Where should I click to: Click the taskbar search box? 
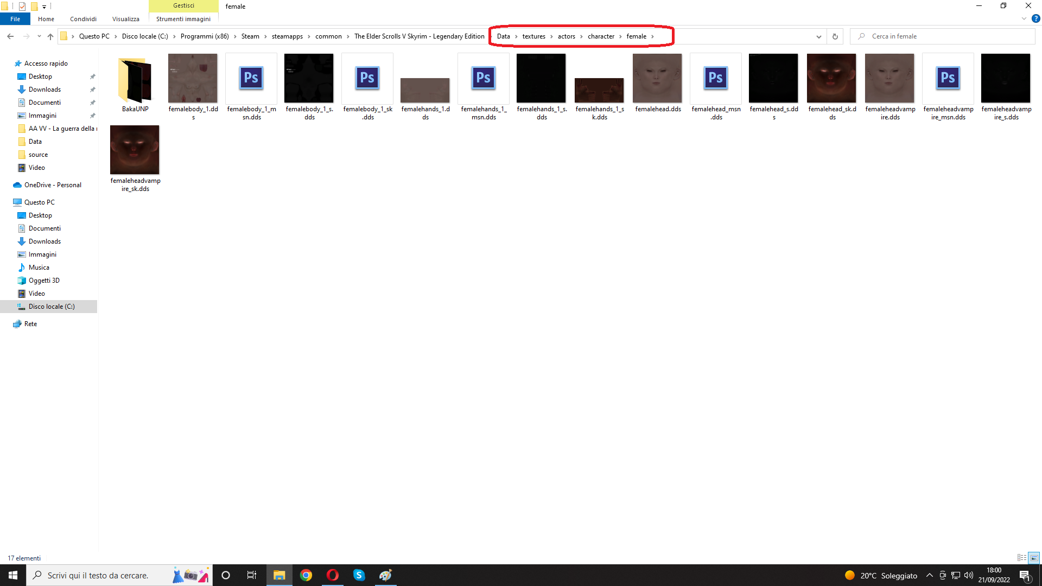tap(119, 575)
